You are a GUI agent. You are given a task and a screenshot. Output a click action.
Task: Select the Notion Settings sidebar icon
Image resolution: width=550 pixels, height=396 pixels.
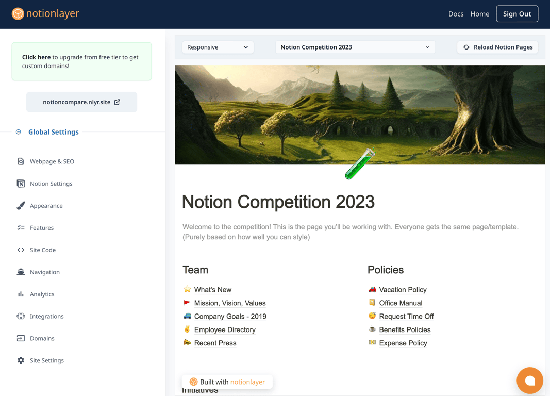[x=21, y=183]
